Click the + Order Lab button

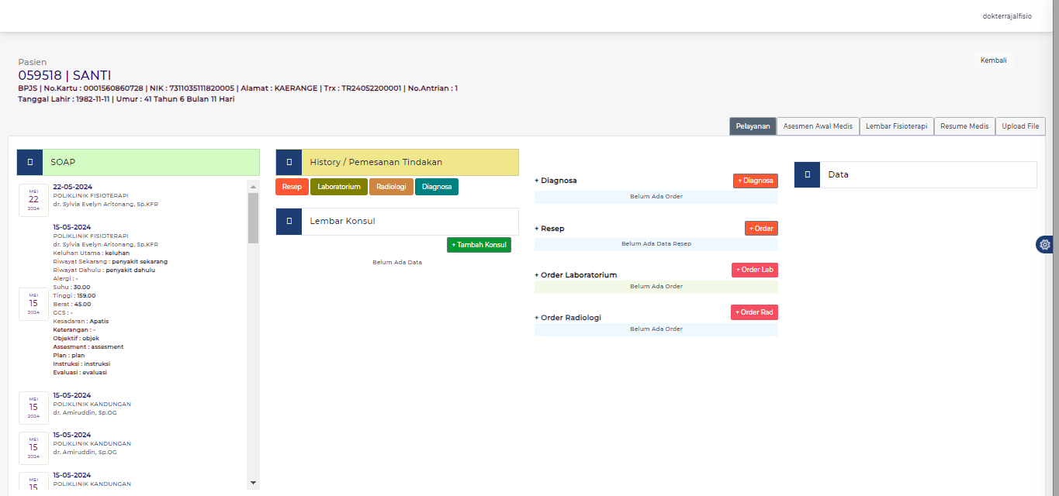(754, 270)
